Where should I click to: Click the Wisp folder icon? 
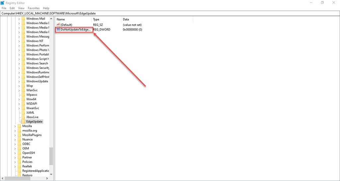(x=23, y=86)
